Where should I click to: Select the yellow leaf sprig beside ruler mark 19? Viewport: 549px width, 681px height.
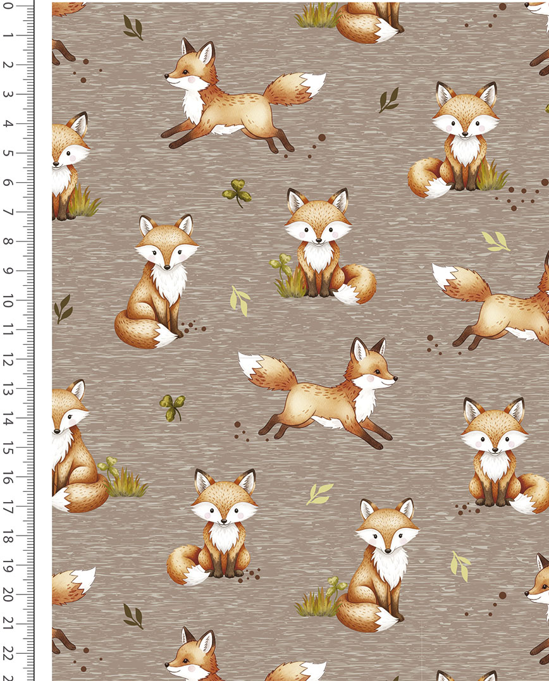click(x=460, y=565)
